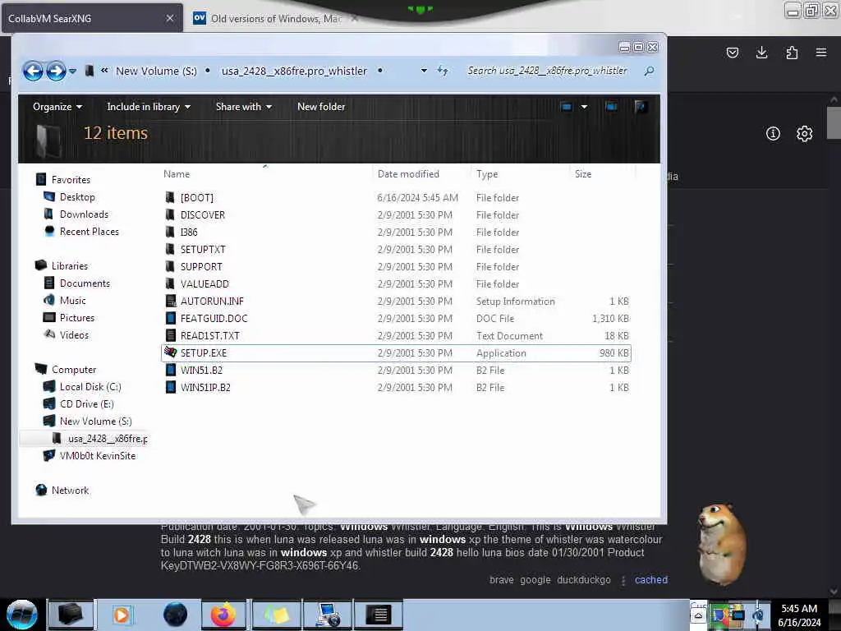841x631 pixels.
Task: Click the search magnifier icon in Explorer
Action: point(649,71)
